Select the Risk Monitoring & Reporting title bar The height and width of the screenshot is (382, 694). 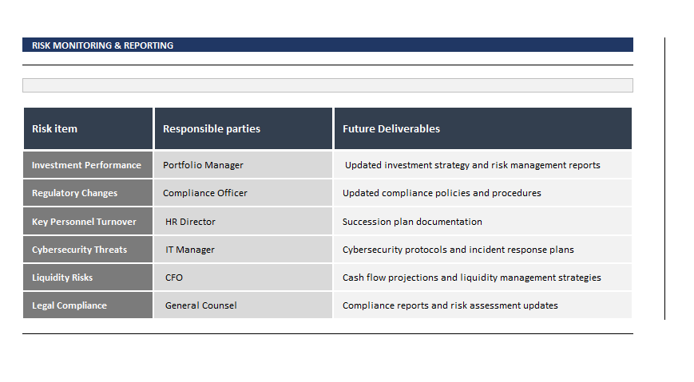327,45
